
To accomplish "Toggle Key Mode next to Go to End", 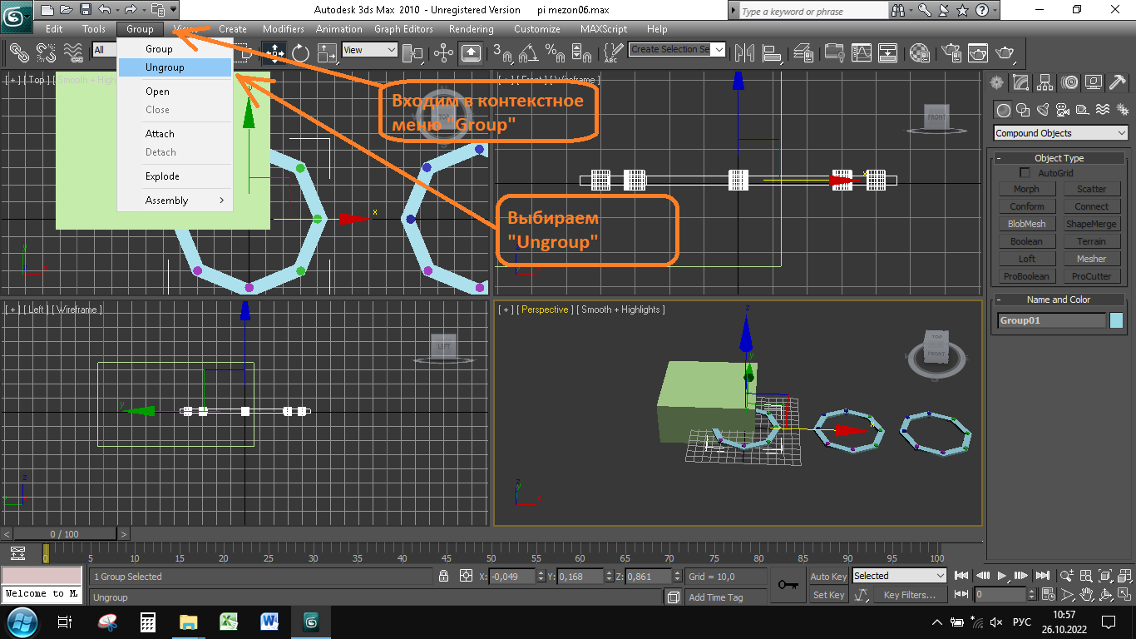I will point(961,594).
